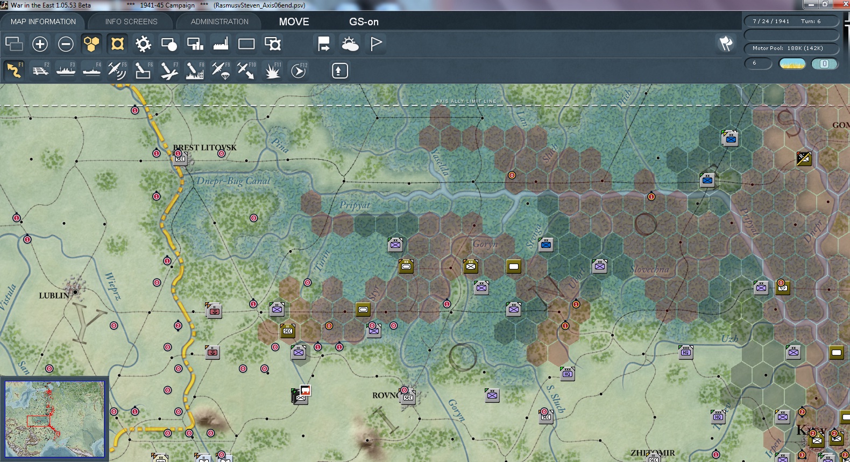Click the rectangle-with-bar-chart toolbar icon
This screenshot has width=850, height=462.
pyautogui.click(x=195, y=44)
